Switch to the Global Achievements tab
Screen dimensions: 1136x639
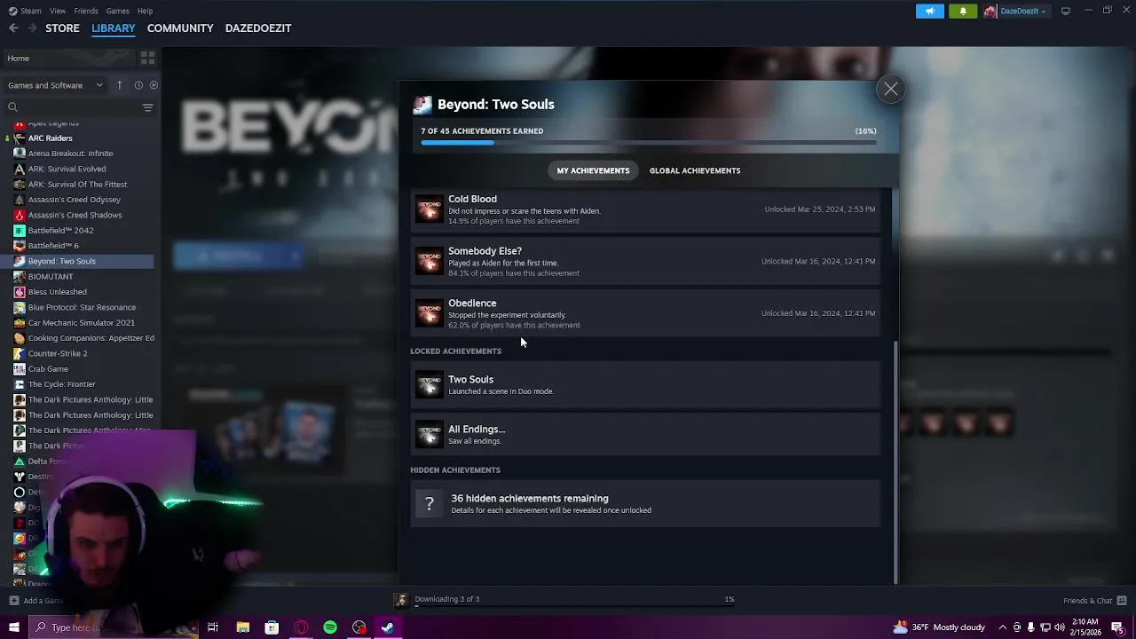click(695, 170)
